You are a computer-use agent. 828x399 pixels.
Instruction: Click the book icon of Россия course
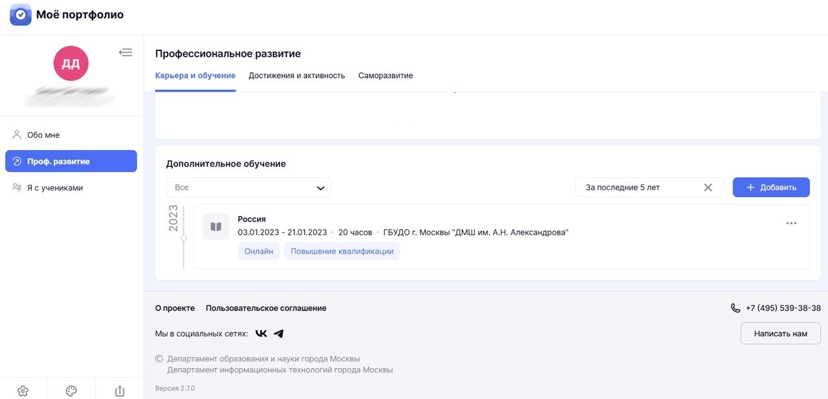click(x=216, y=227)
